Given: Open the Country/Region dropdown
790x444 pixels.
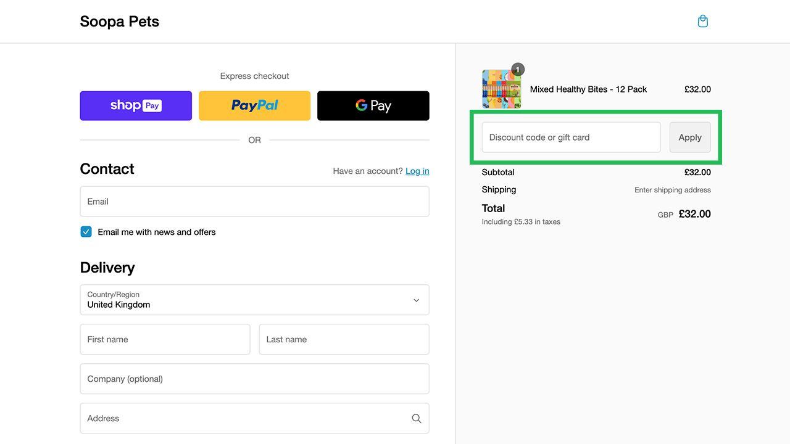Looking at the screenshot, I should pyautogui.click(x=254, y=300).
